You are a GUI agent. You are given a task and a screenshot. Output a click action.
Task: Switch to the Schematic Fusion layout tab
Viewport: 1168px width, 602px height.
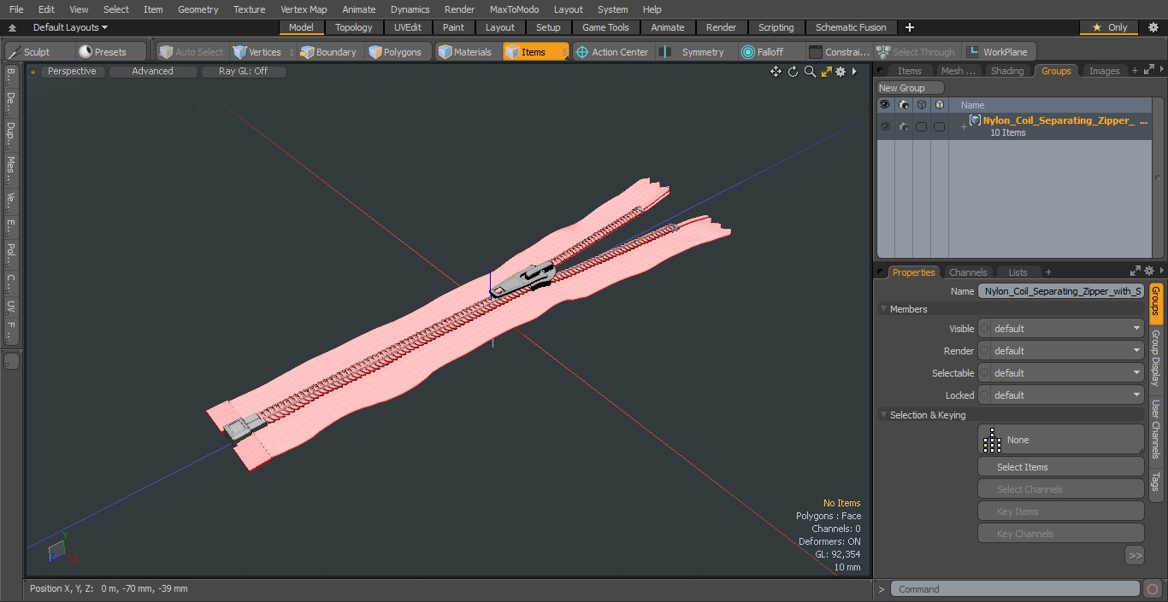[x=851, y=27]
